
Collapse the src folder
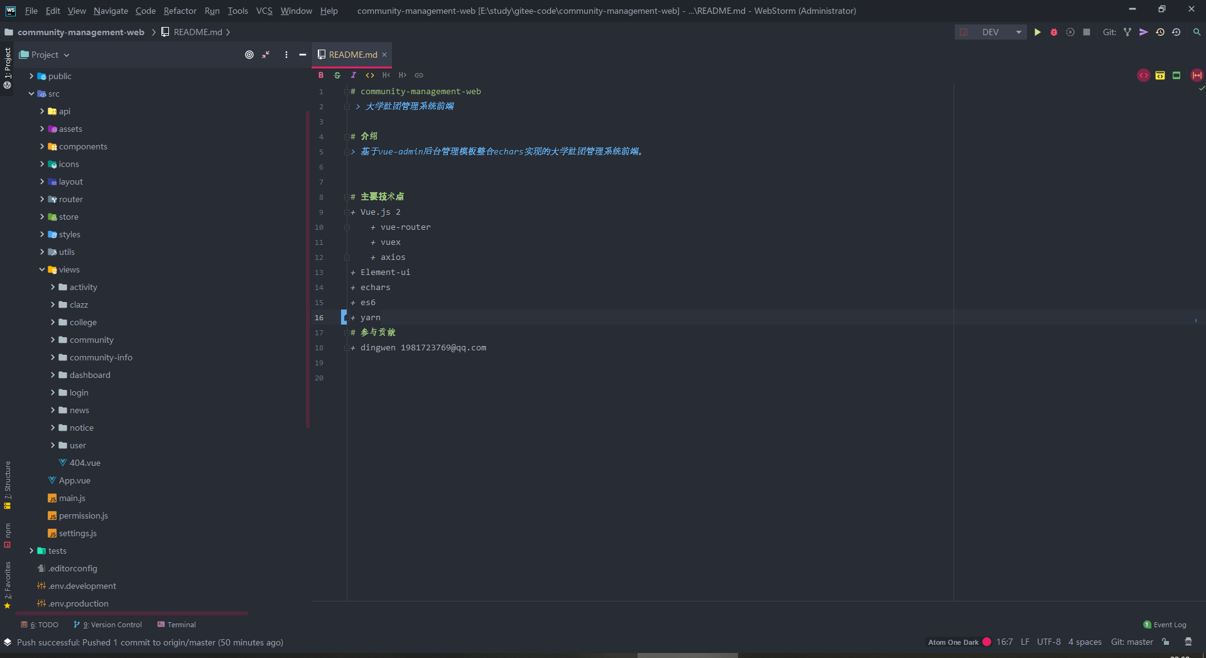point(31,94)
